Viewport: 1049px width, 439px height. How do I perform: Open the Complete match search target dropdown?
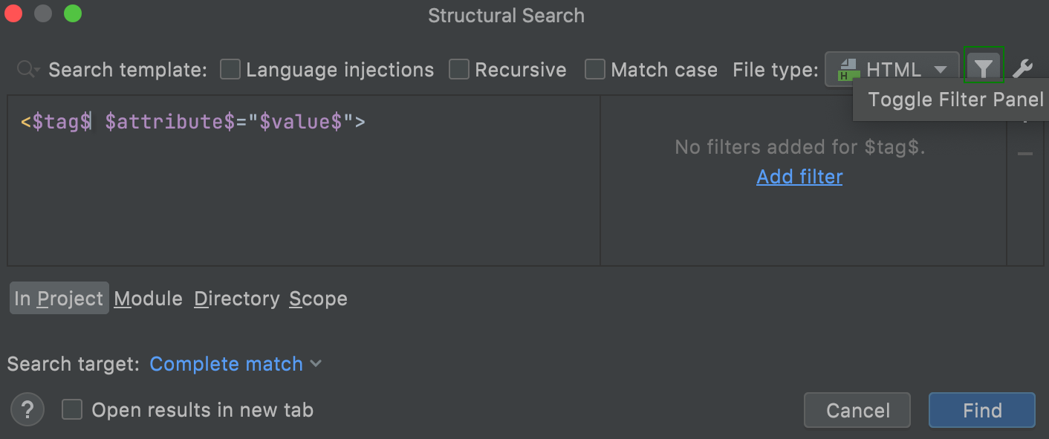tap(236, 364)
